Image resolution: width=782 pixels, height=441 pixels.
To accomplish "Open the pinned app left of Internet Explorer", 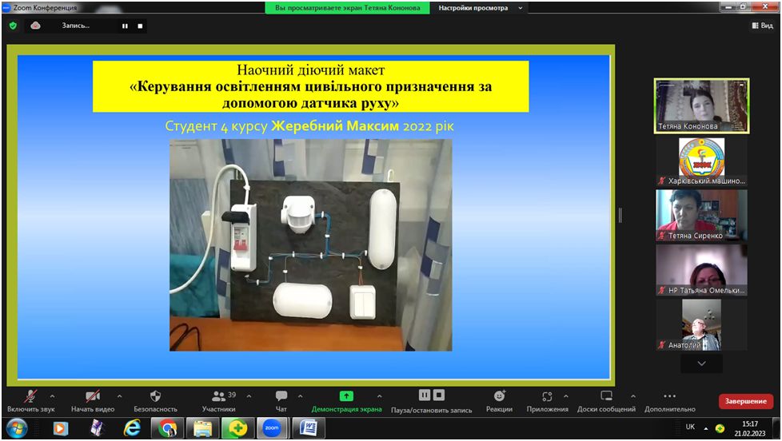I will [96, 428].
